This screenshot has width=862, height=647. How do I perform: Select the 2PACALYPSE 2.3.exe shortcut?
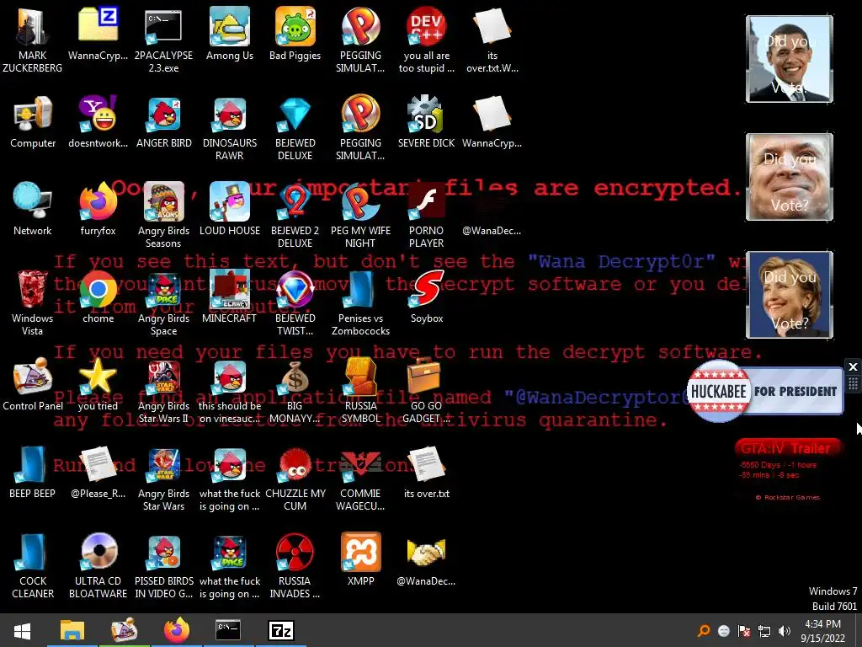[163, 40]
